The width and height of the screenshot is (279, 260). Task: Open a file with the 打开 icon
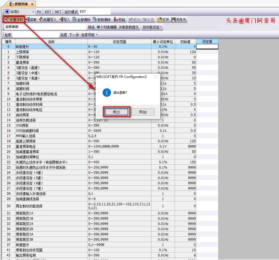[x=163, y=20]
